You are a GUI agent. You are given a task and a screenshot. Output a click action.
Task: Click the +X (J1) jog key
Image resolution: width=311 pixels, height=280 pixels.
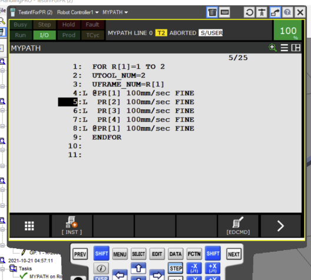(x=213, y=268)
